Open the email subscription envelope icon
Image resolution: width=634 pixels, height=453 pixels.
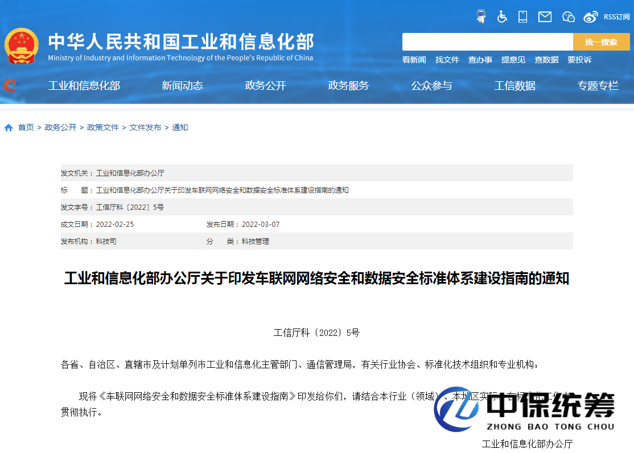[x=545, y=16]
